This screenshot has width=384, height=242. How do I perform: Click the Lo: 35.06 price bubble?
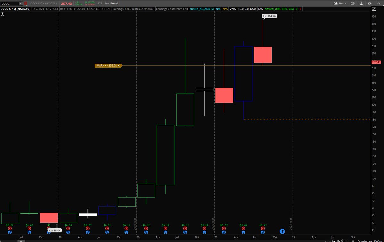coord(55,230)
